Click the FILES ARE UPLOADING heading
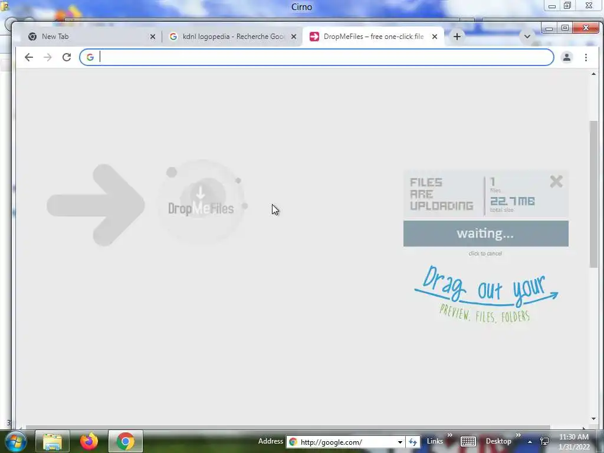Viewport: 604px width, 453px height. click(x=441, y=194)
